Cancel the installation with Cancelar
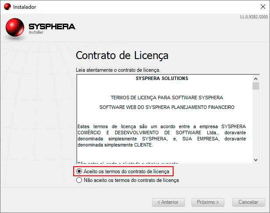270x213 pixels. [x=249, y=203]
